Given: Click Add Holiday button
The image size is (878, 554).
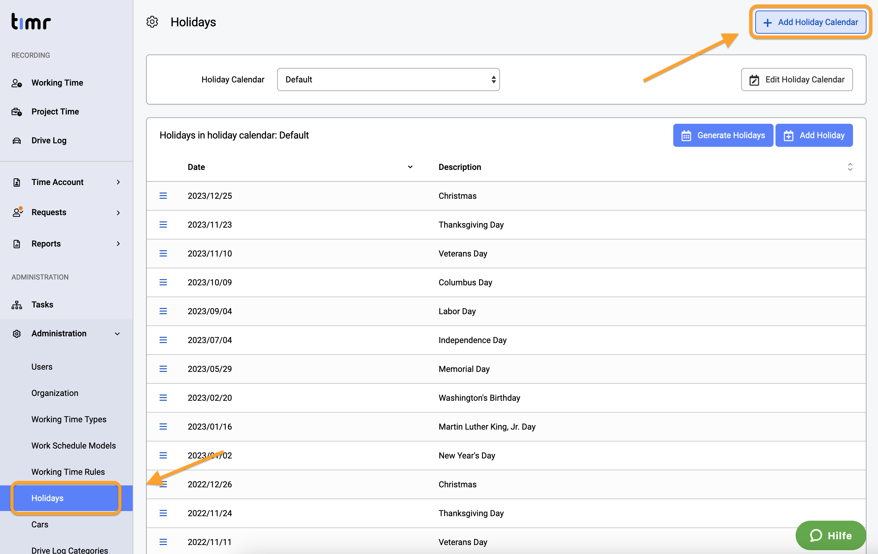Looking at the screenshot, I should (x=814, y=135).
